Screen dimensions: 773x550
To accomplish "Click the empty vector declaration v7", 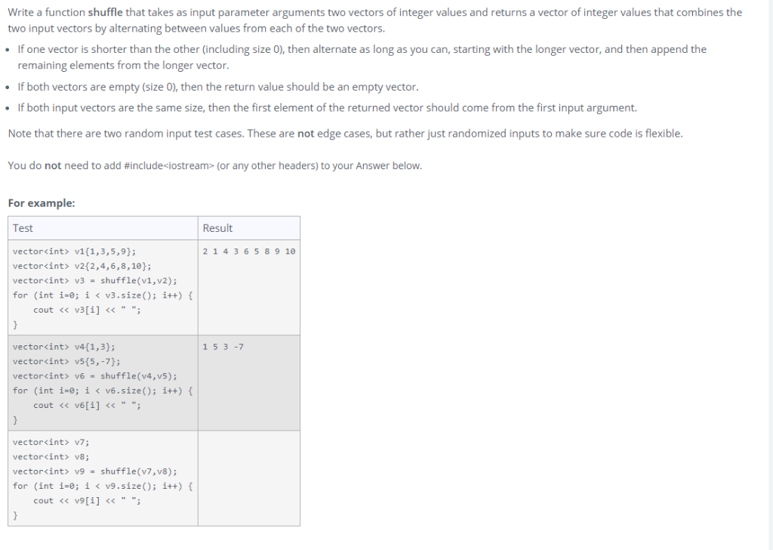I will (x=49, y=442).
